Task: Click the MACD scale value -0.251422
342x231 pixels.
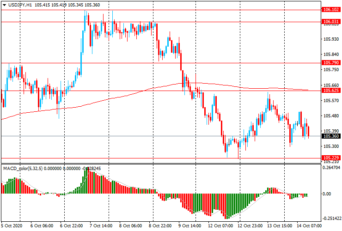Action: coord(331,219)
